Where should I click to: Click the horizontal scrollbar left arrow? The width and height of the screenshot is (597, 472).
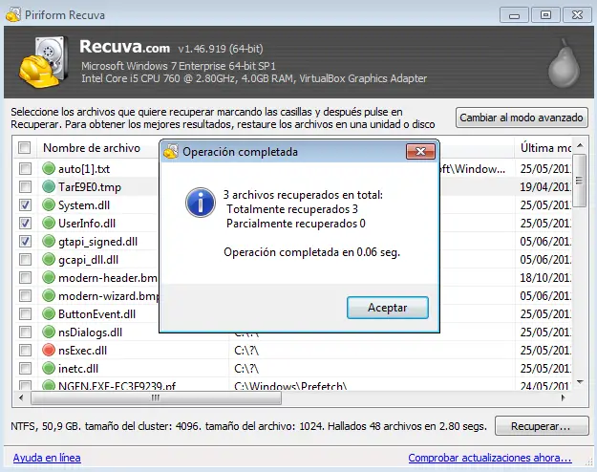(x=21, y=398)
